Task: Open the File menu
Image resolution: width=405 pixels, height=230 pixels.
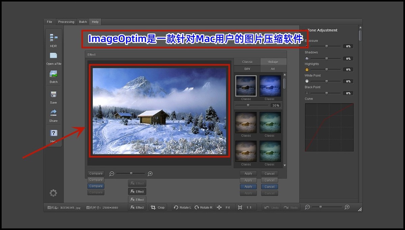Action: click(50, 22)
